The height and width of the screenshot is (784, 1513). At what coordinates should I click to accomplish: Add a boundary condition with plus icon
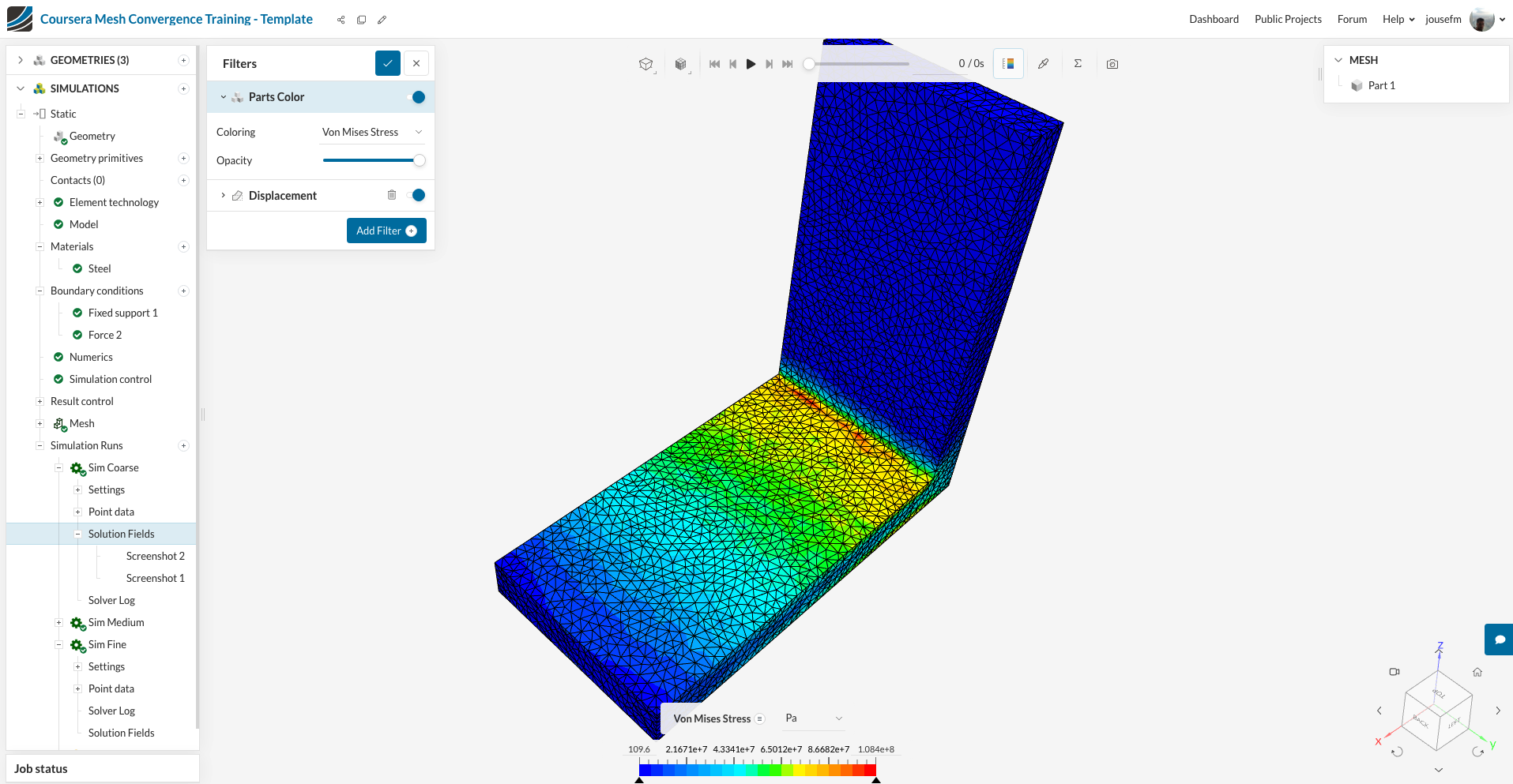tap(183, 291)
